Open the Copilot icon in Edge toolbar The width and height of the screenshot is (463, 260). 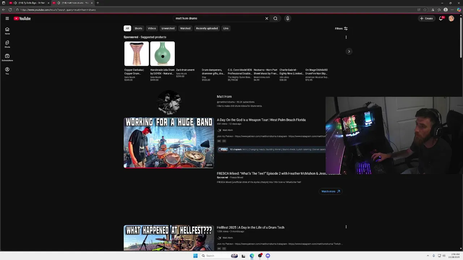coord(459,10)
